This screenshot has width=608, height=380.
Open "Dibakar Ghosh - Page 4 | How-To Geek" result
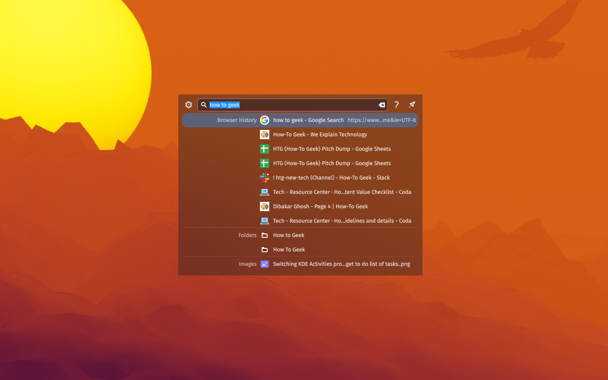(x=300, y=207)
